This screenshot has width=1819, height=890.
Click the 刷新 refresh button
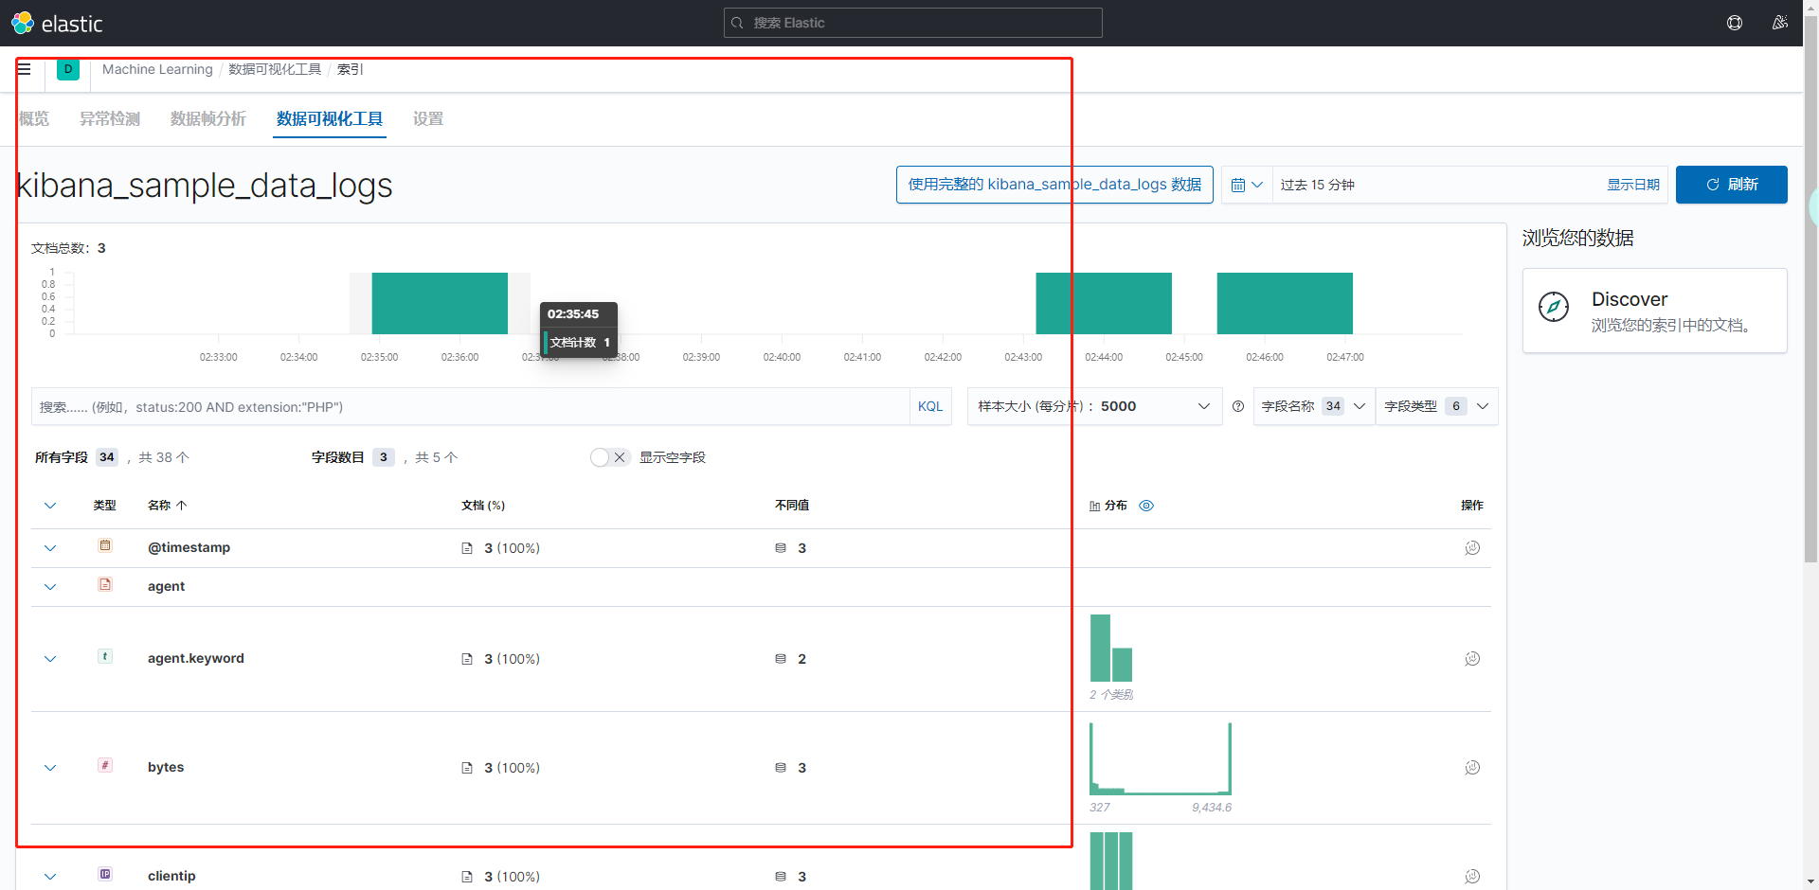click(1732, 185)
